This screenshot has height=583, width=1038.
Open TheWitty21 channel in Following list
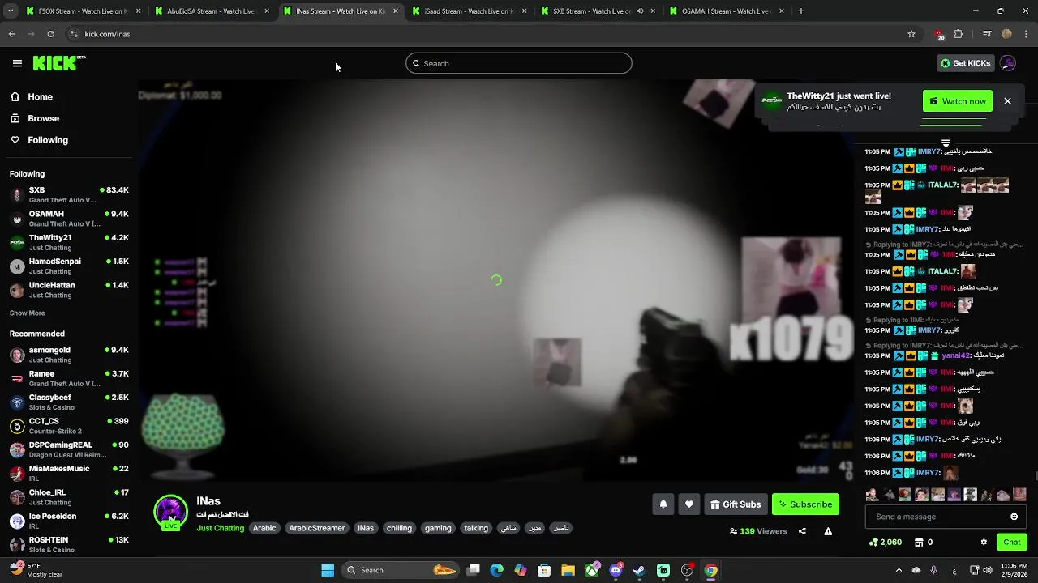pos(69,242)
